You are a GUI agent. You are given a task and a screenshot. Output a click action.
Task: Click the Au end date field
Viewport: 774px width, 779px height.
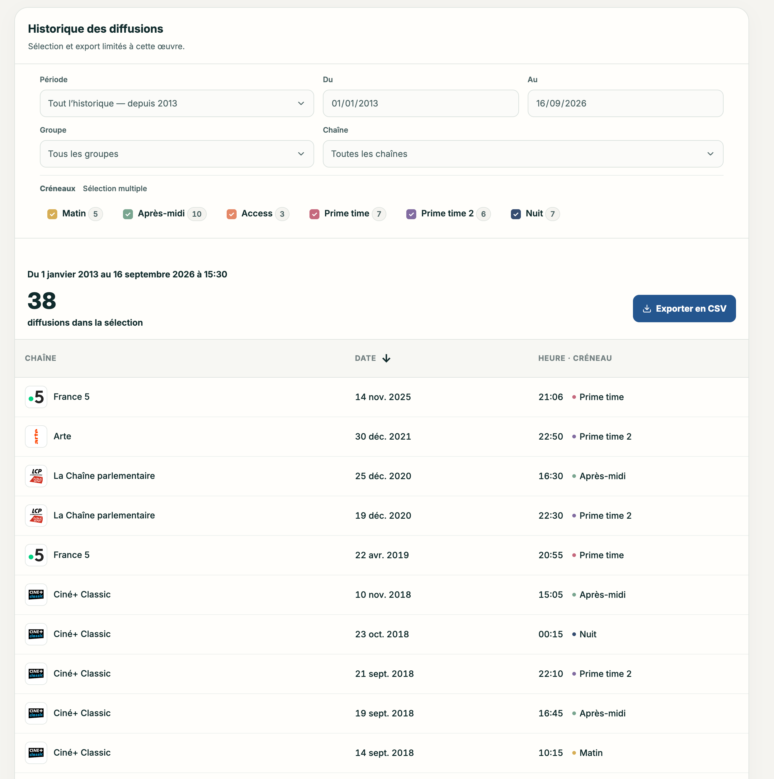pyautogui.click(x=625, y=104)
